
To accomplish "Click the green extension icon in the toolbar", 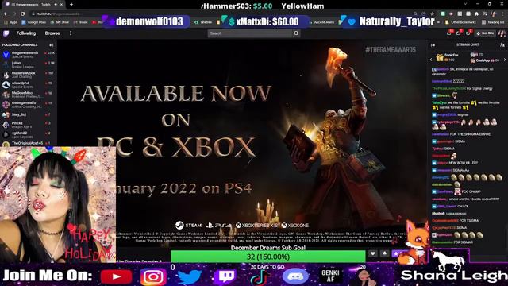I will click(443, 14).
